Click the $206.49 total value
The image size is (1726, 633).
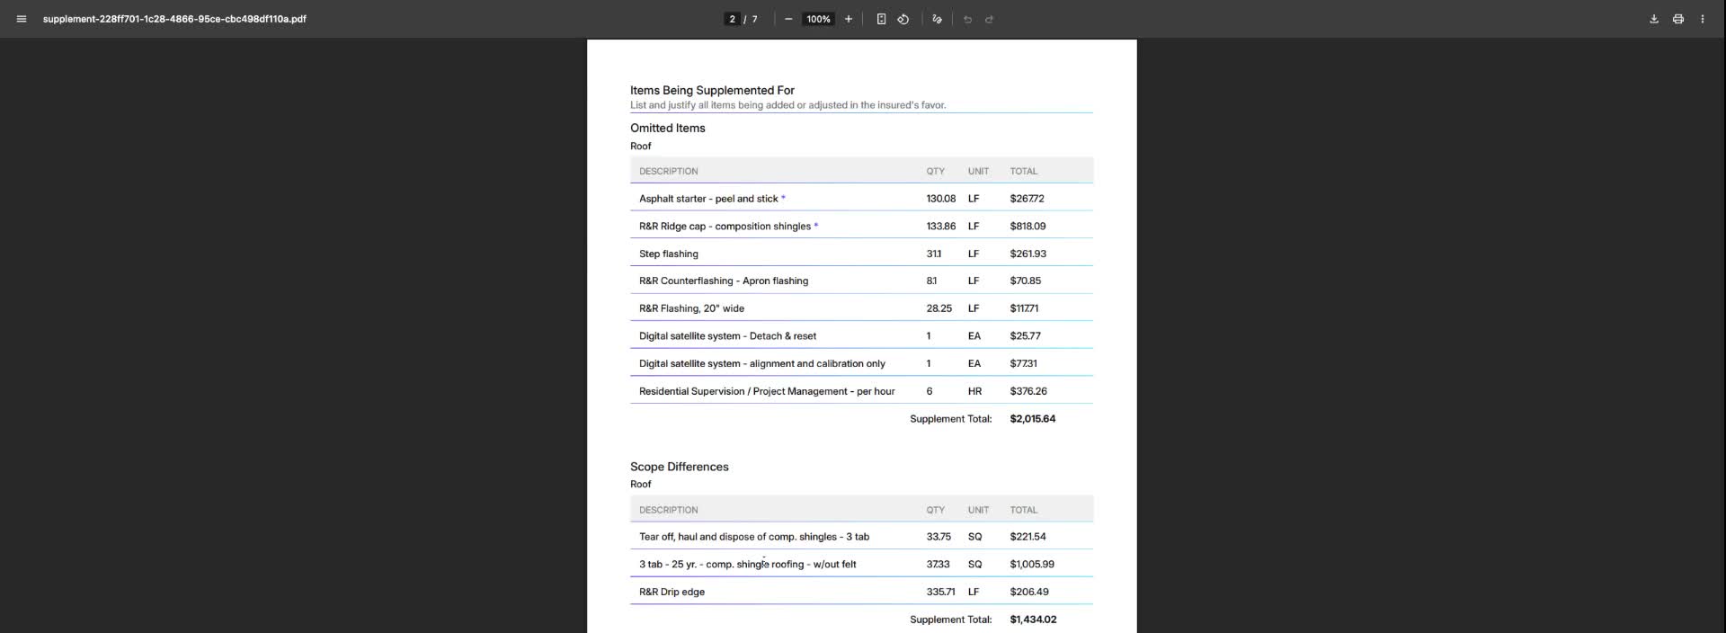pos(1029,593)
